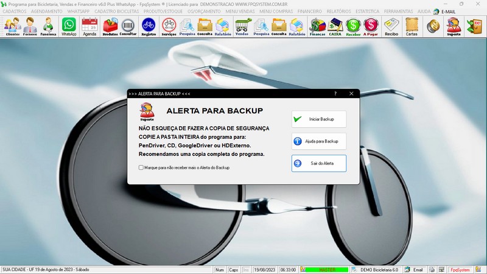Open the OS/ORÇAMENTO menu
Image resolution: width=487 pixels, height=274 pixels.
tap(204, 12)
